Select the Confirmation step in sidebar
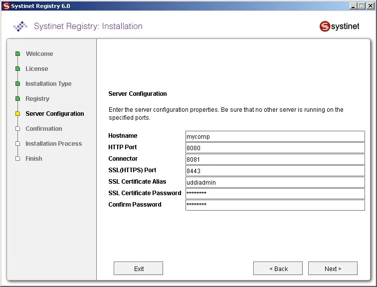 (44, 128)
